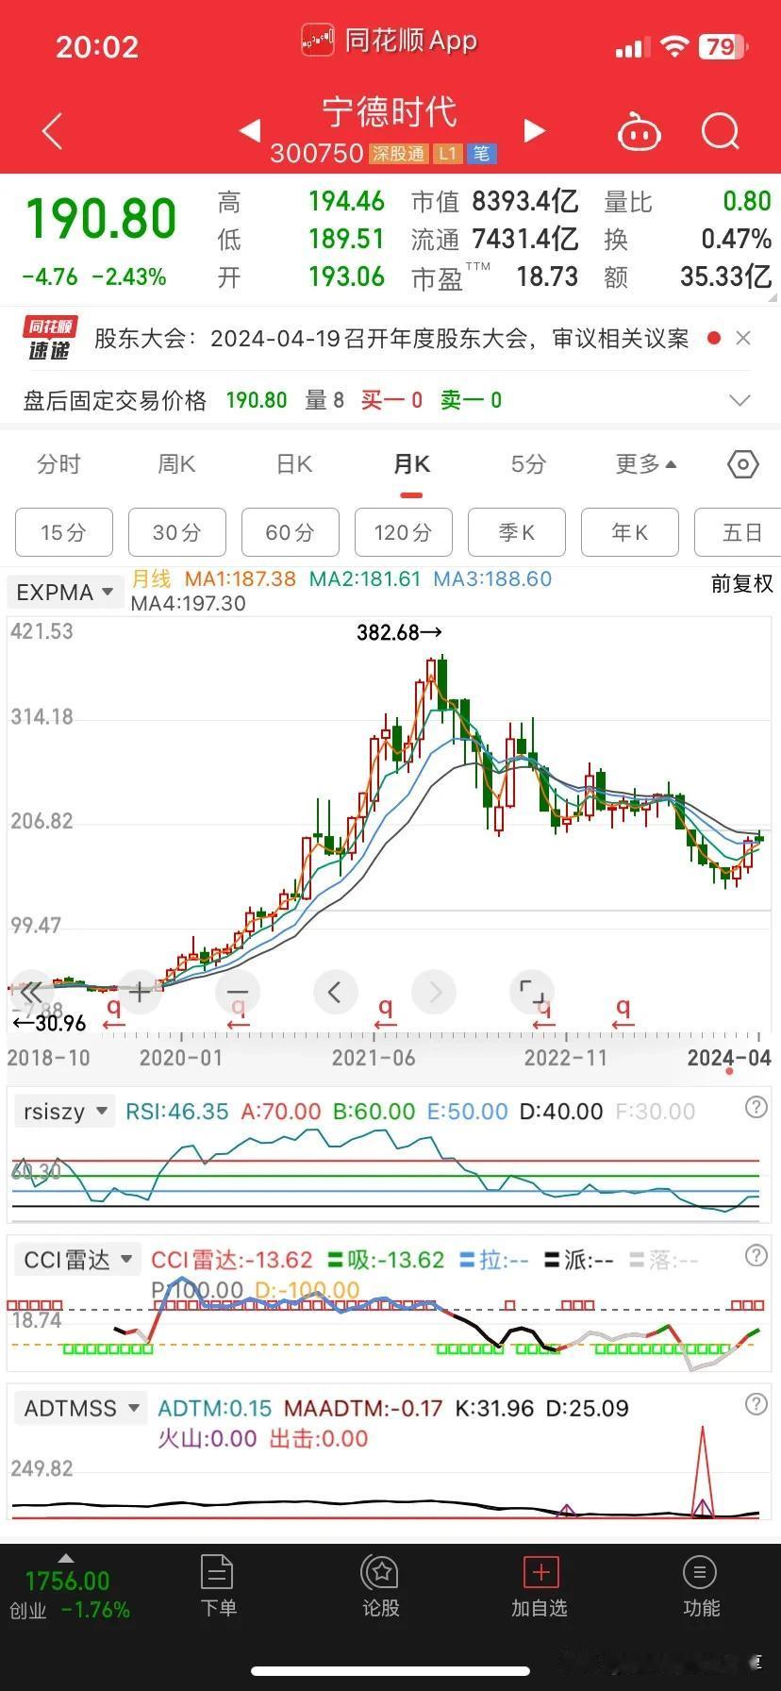Change the 前复权 adjustment setting
Screen dimensions: 781x1691
click(x=741, y=584)
